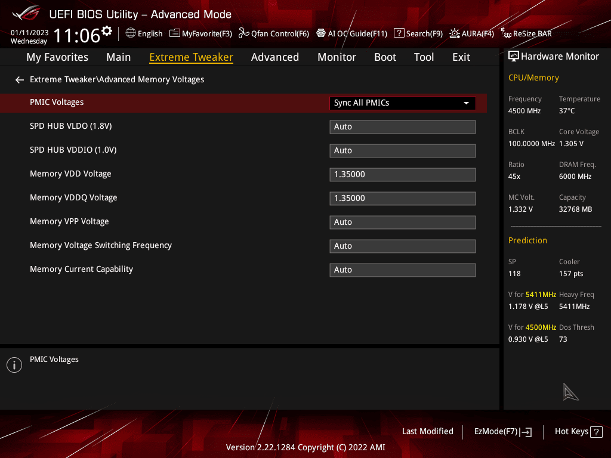This screenshot has height=458, width=611.
Task: Open the Exit tab
Action: [x=461, y=57]
